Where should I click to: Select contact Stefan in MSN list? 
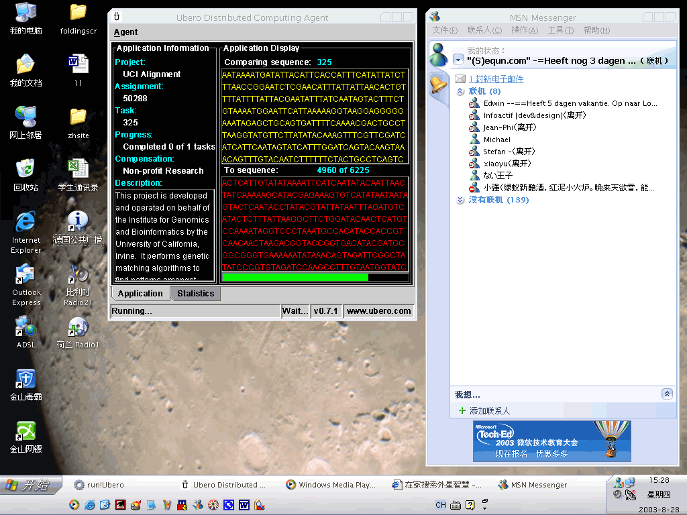pyautogui.click(x=502, y=152)
